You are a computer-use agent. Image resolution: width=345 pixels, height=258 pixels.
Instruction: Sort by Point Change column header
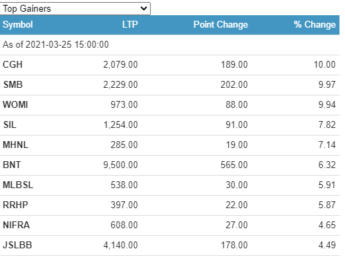(221, 24)
